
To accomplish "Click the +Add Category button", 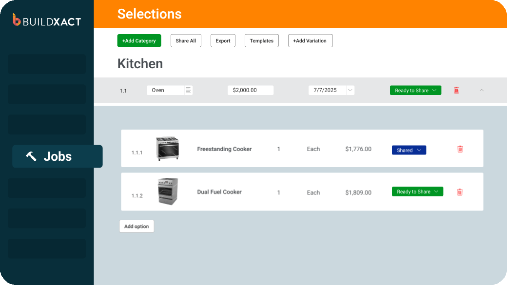I will tap(139, 40).
